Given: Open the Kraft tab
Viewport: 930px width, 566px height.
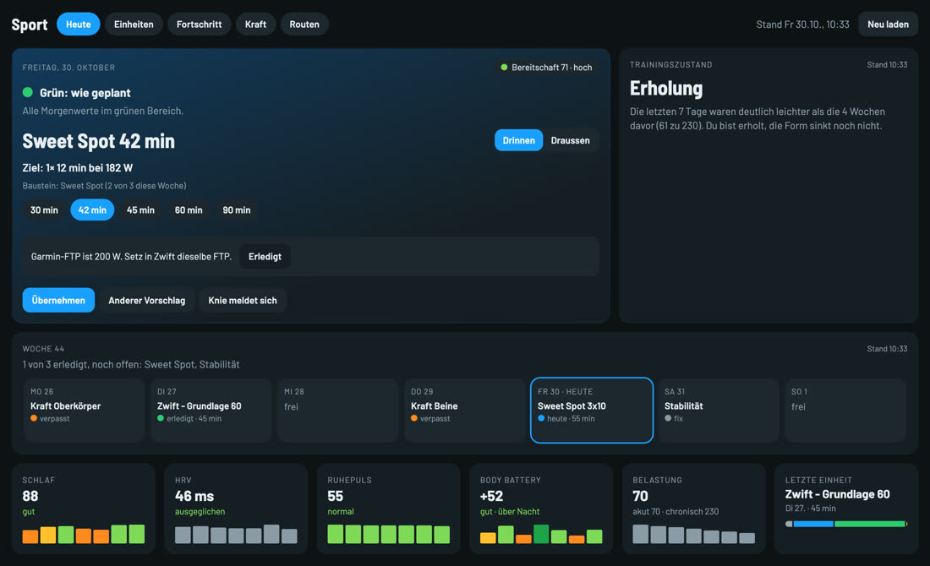Looking at the screenshot, I should [255, 24].
